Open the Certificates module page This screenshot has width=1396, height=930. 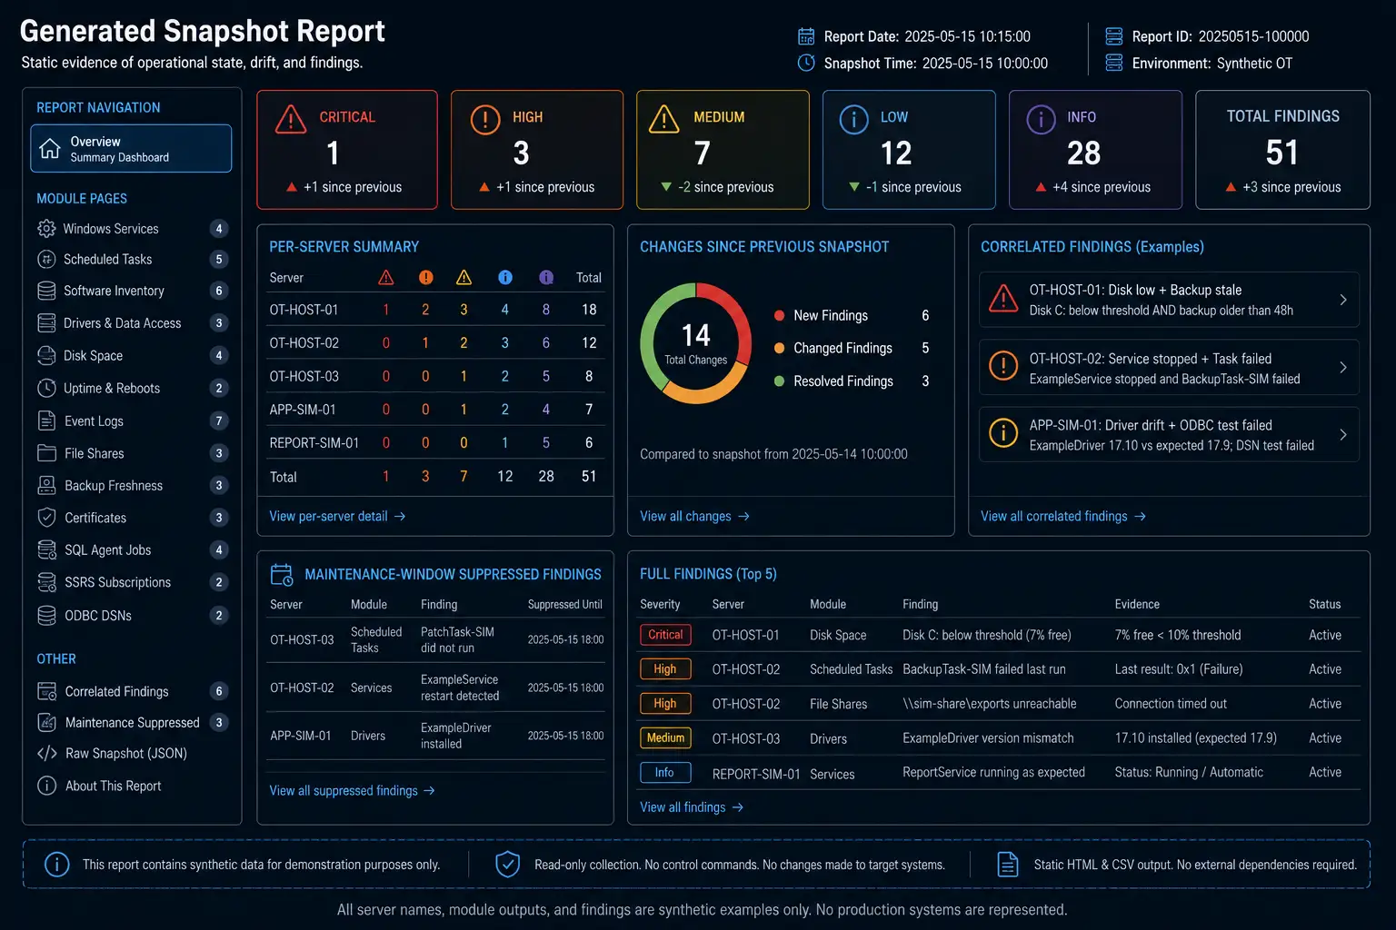[x=132, y=518]
